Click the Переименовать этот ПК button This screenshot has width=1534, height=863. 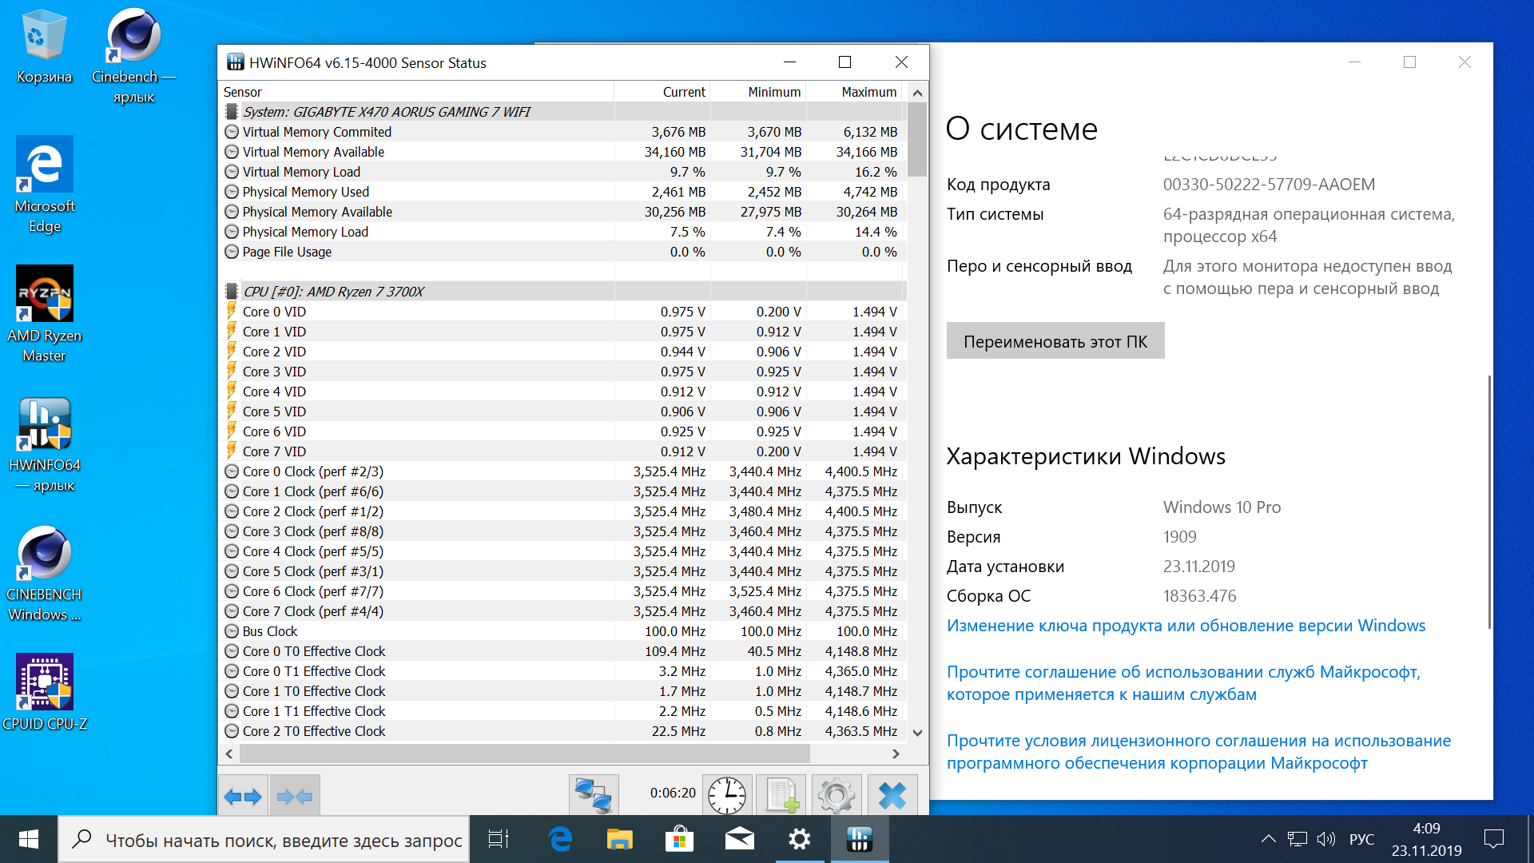click(x=1055, y=341)
